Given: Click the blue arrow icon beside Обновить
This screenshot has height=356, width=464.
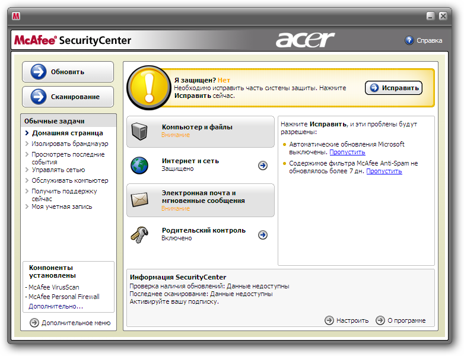Looking at the screenshot, I should pyautogui.click(x=39, y=72).
